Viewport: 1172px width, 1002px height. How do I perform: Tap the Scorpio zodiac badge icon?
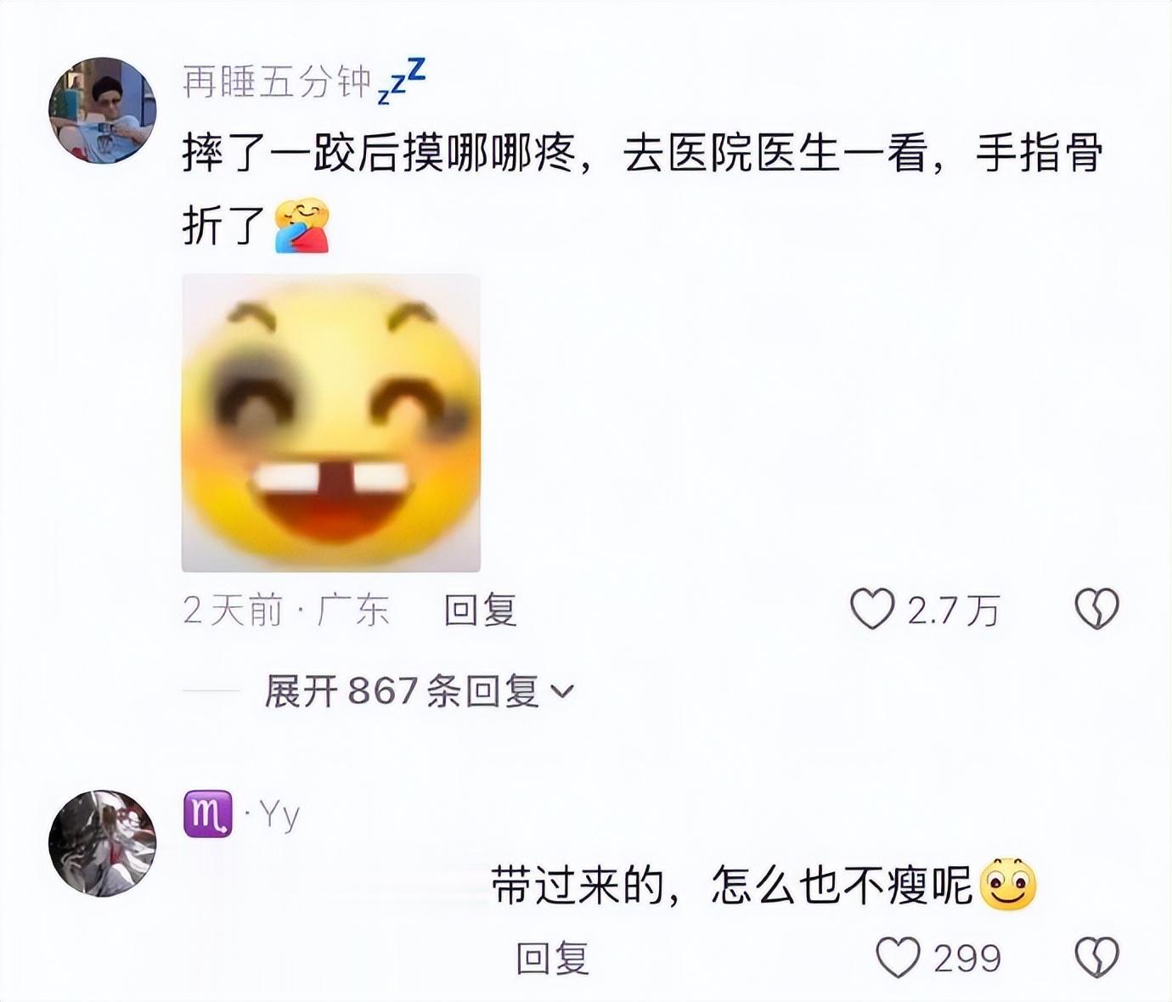207,813
